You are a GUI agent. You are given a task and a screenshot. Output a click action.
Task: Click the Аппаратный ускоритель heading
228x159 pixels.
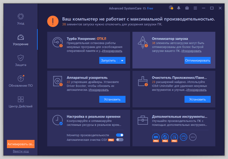coord(87,78)
